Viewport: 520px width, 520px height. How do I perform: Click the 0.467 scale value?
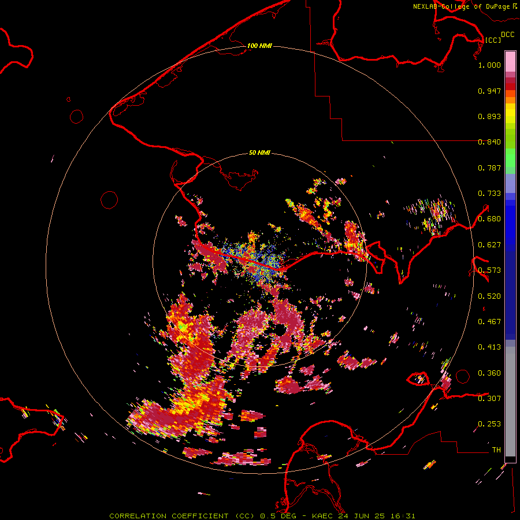[x=489, y=322]
